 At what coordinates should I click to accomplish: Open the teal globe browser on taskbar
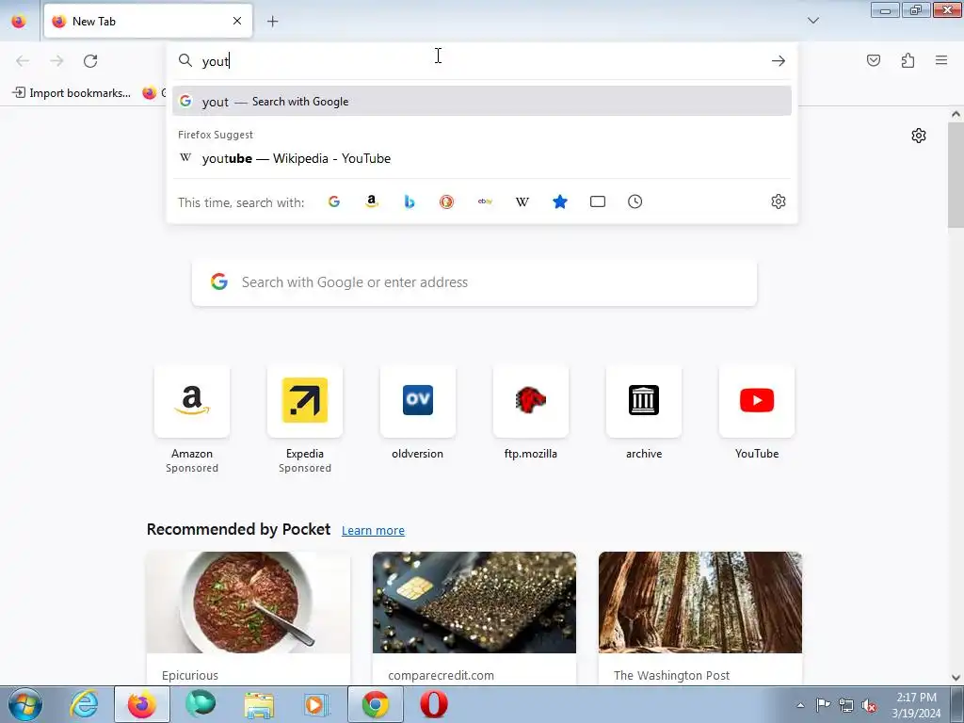201,704
